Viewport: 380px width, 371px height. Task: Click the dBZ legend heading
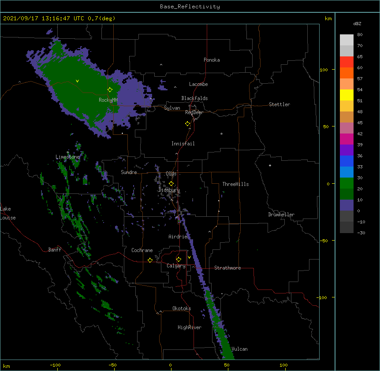pos(357,23)
